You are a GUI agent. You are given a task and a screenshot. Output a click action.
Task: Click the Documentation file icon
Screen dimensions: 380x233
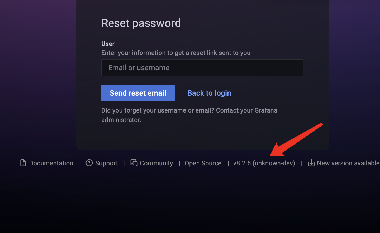click(23, 163)
